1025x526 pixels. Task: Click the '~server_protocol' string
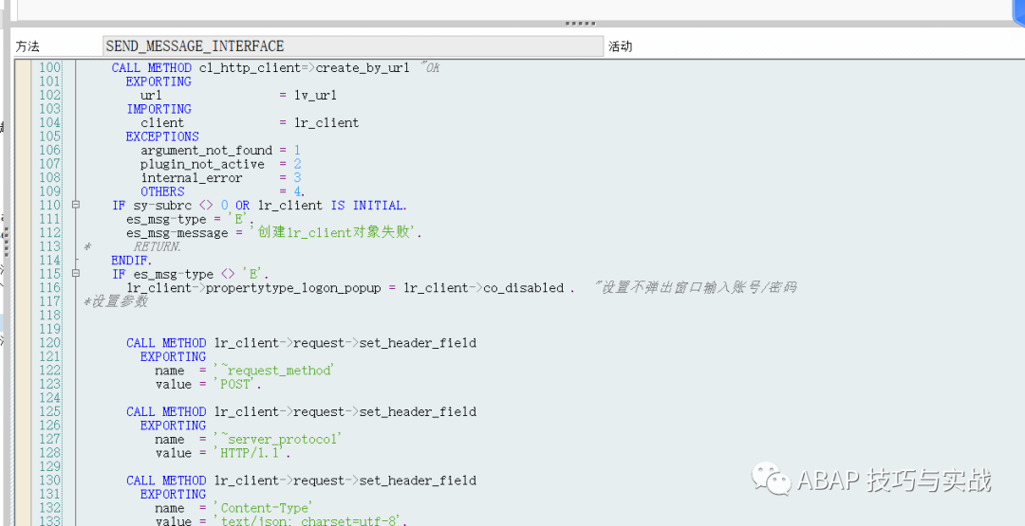(277, 439)
